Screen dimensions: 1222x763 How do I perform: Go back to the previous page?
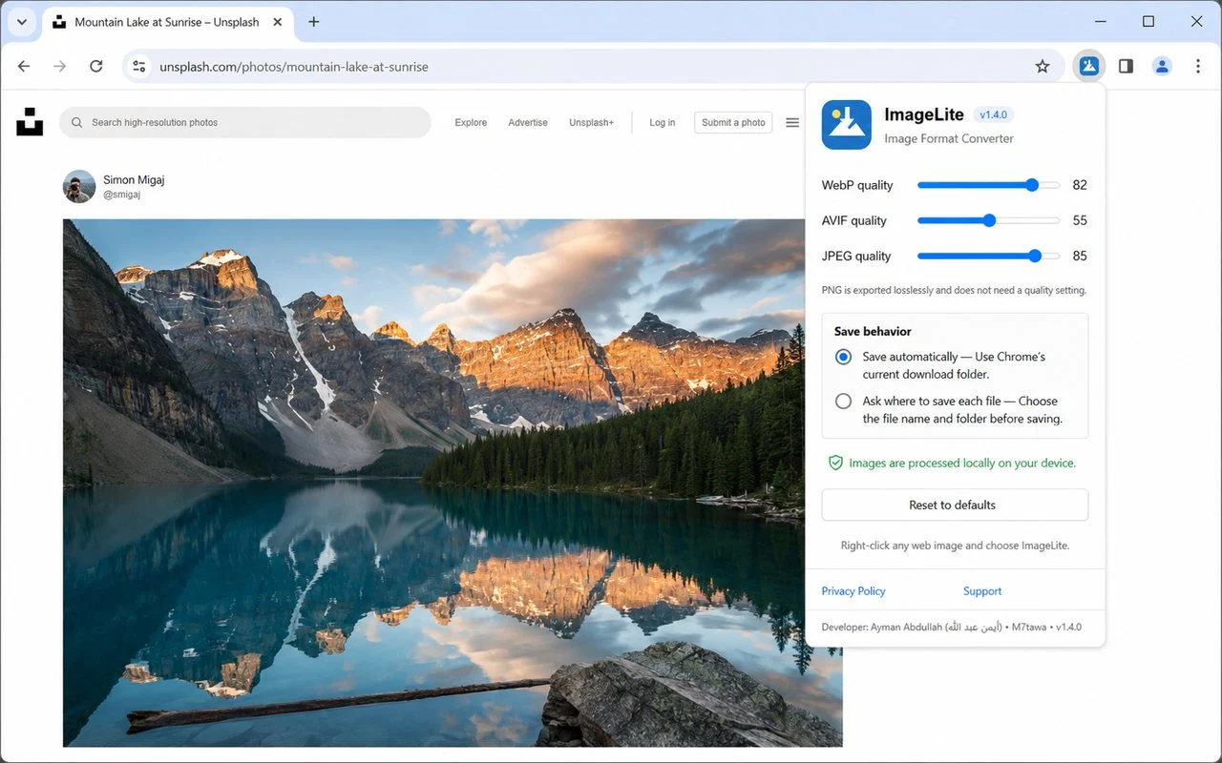tap(24, 66)
